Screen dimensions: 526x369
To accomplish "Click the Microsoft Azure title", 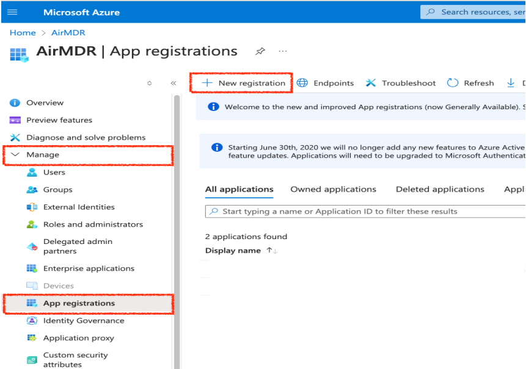I will (81, 12).
